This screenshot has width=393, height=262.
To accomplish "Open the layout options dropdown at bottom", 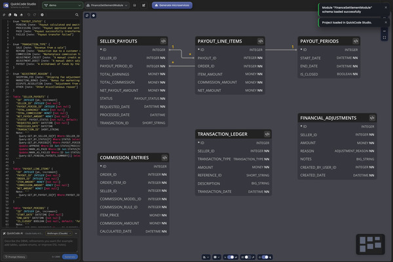I will point(206,257).
